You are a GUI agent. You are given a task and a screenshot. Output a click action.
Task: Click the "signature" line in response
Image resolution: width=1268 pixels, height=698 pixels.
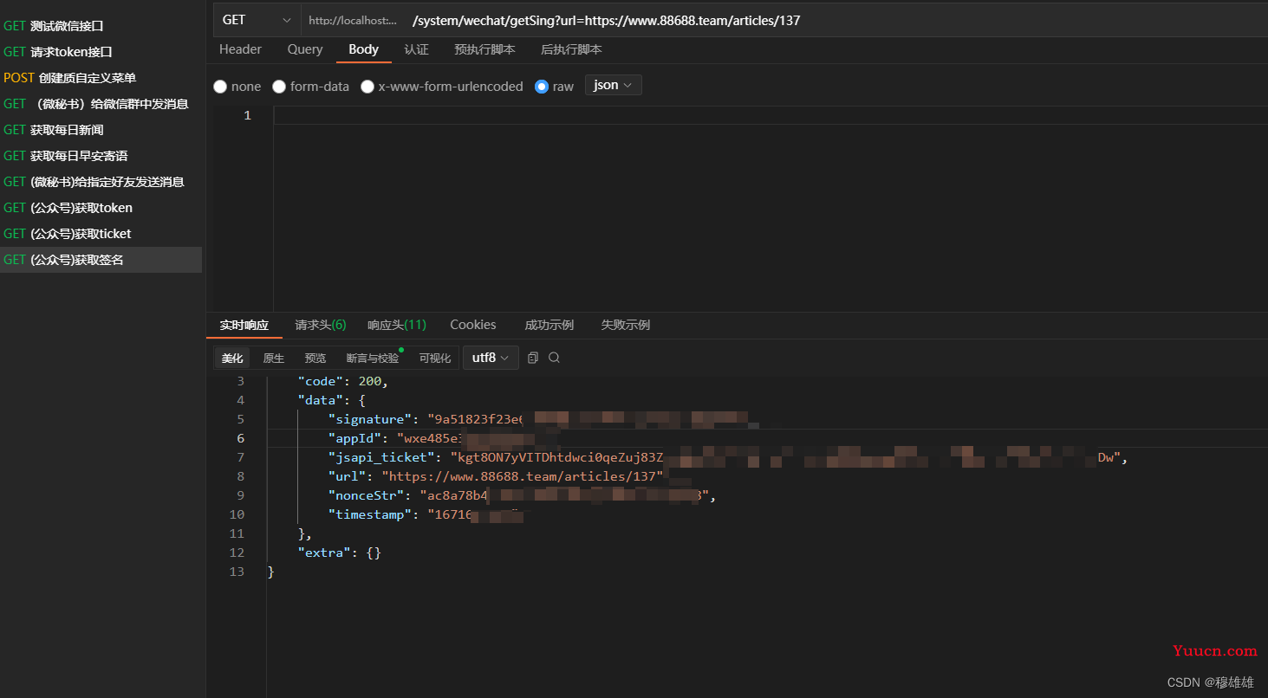tap(537, 419)
